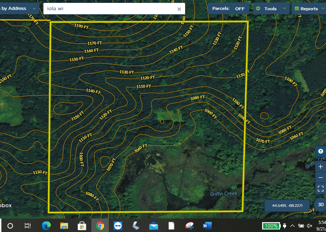Image resolution: width=326 pixels, height=232 pixels.
Task: Open Google Chrome from the taskbar
Action: (x=100, y=226)
